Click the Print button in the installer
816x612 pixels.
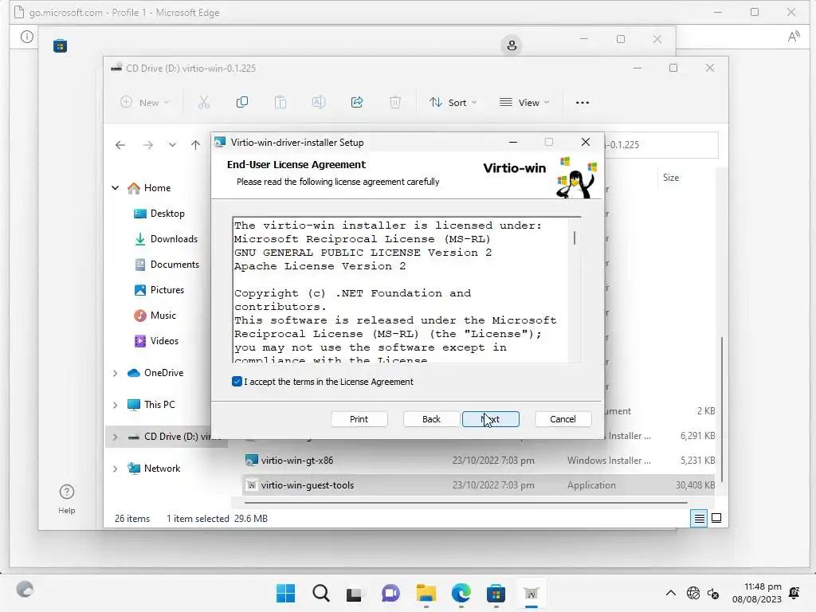(359, 419)
